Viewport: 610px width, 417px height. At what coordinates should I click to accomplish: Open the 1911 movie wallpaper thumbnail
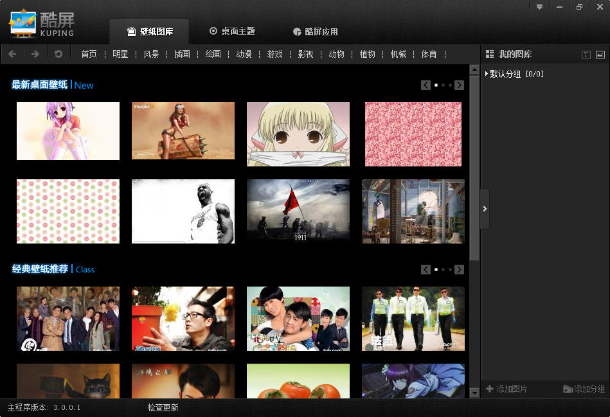[298, 210]
